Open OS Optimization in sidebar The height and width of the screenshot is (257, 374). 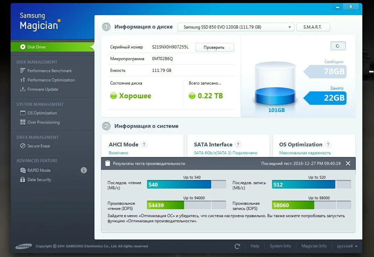point(42,113)
